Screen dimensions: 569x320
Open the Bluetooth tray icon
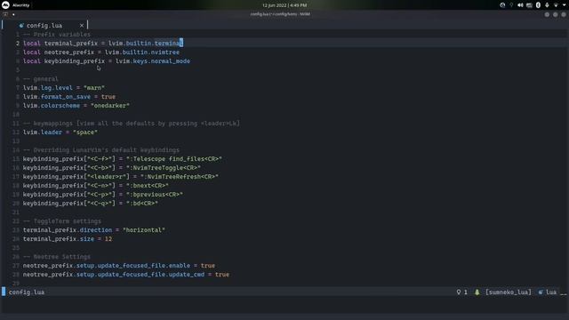tap(538, 5)
